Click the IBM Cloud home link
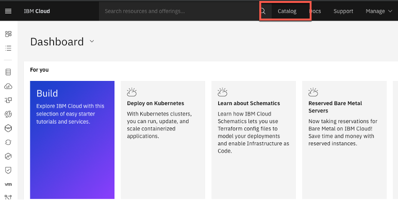398x200 pixels. pyautogui.click(x=37, y=11)
